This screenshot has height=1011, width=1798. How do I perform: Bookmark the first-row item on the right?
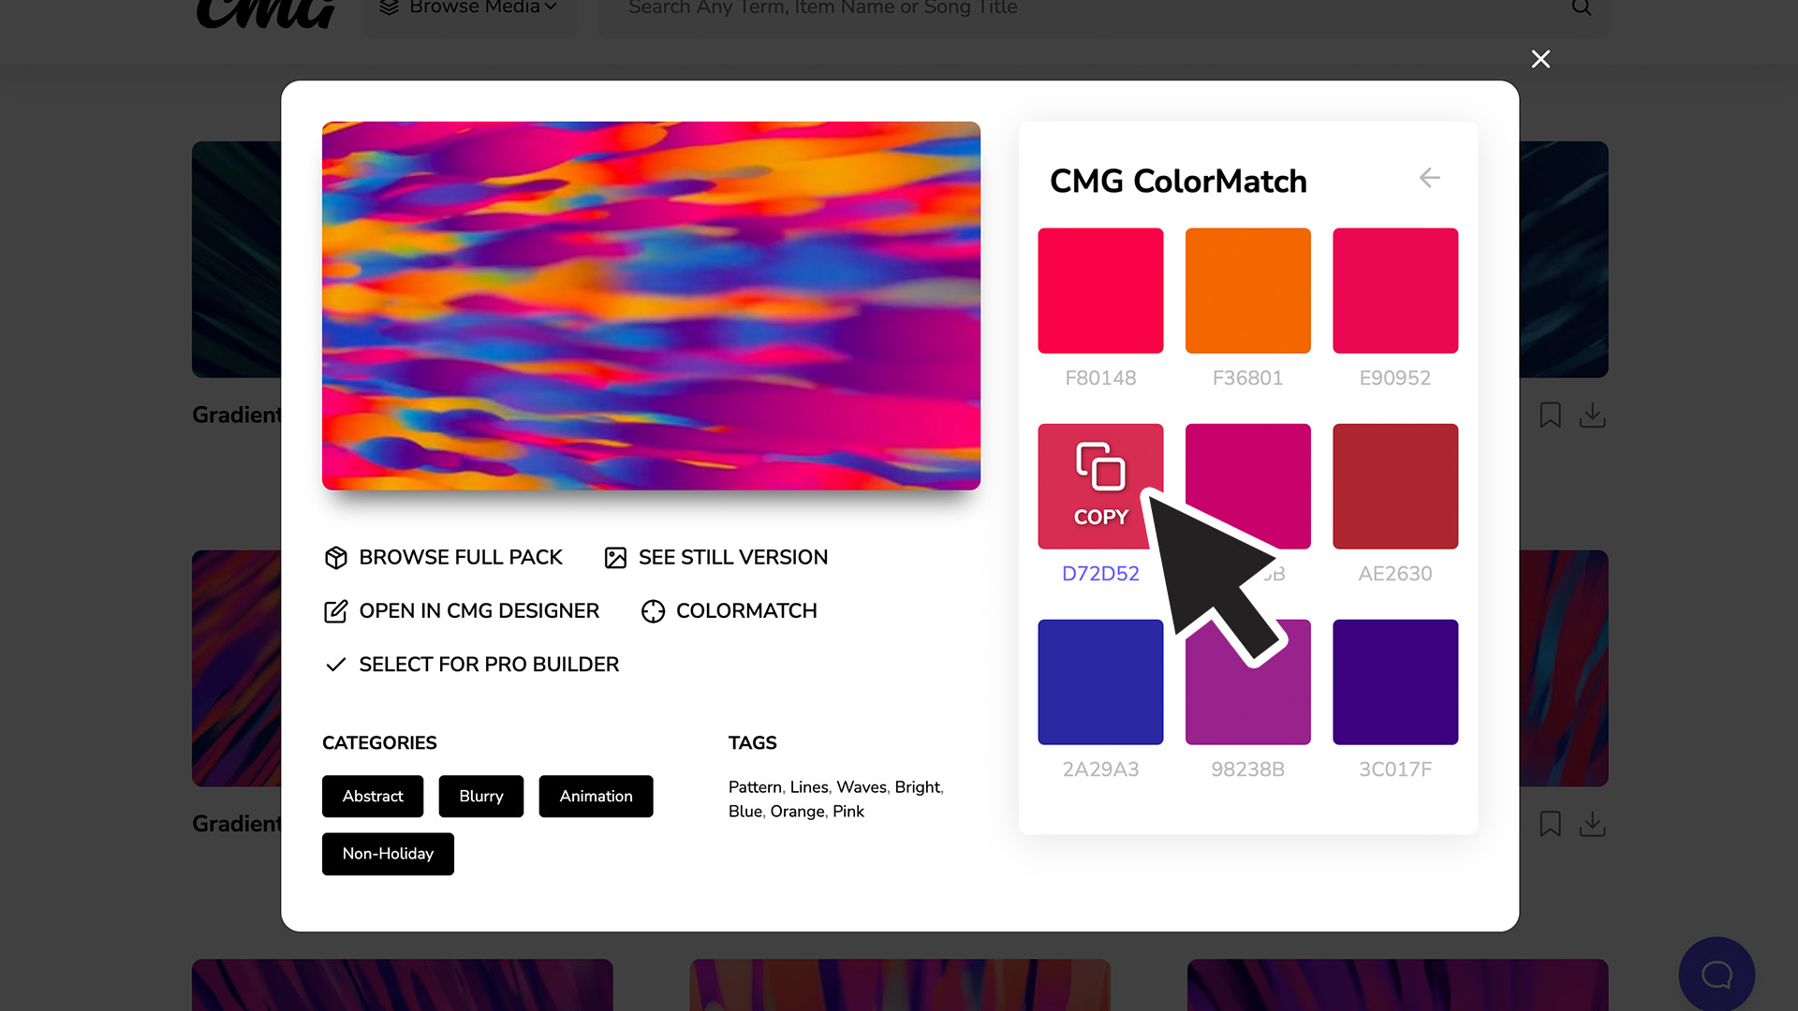1551,415
